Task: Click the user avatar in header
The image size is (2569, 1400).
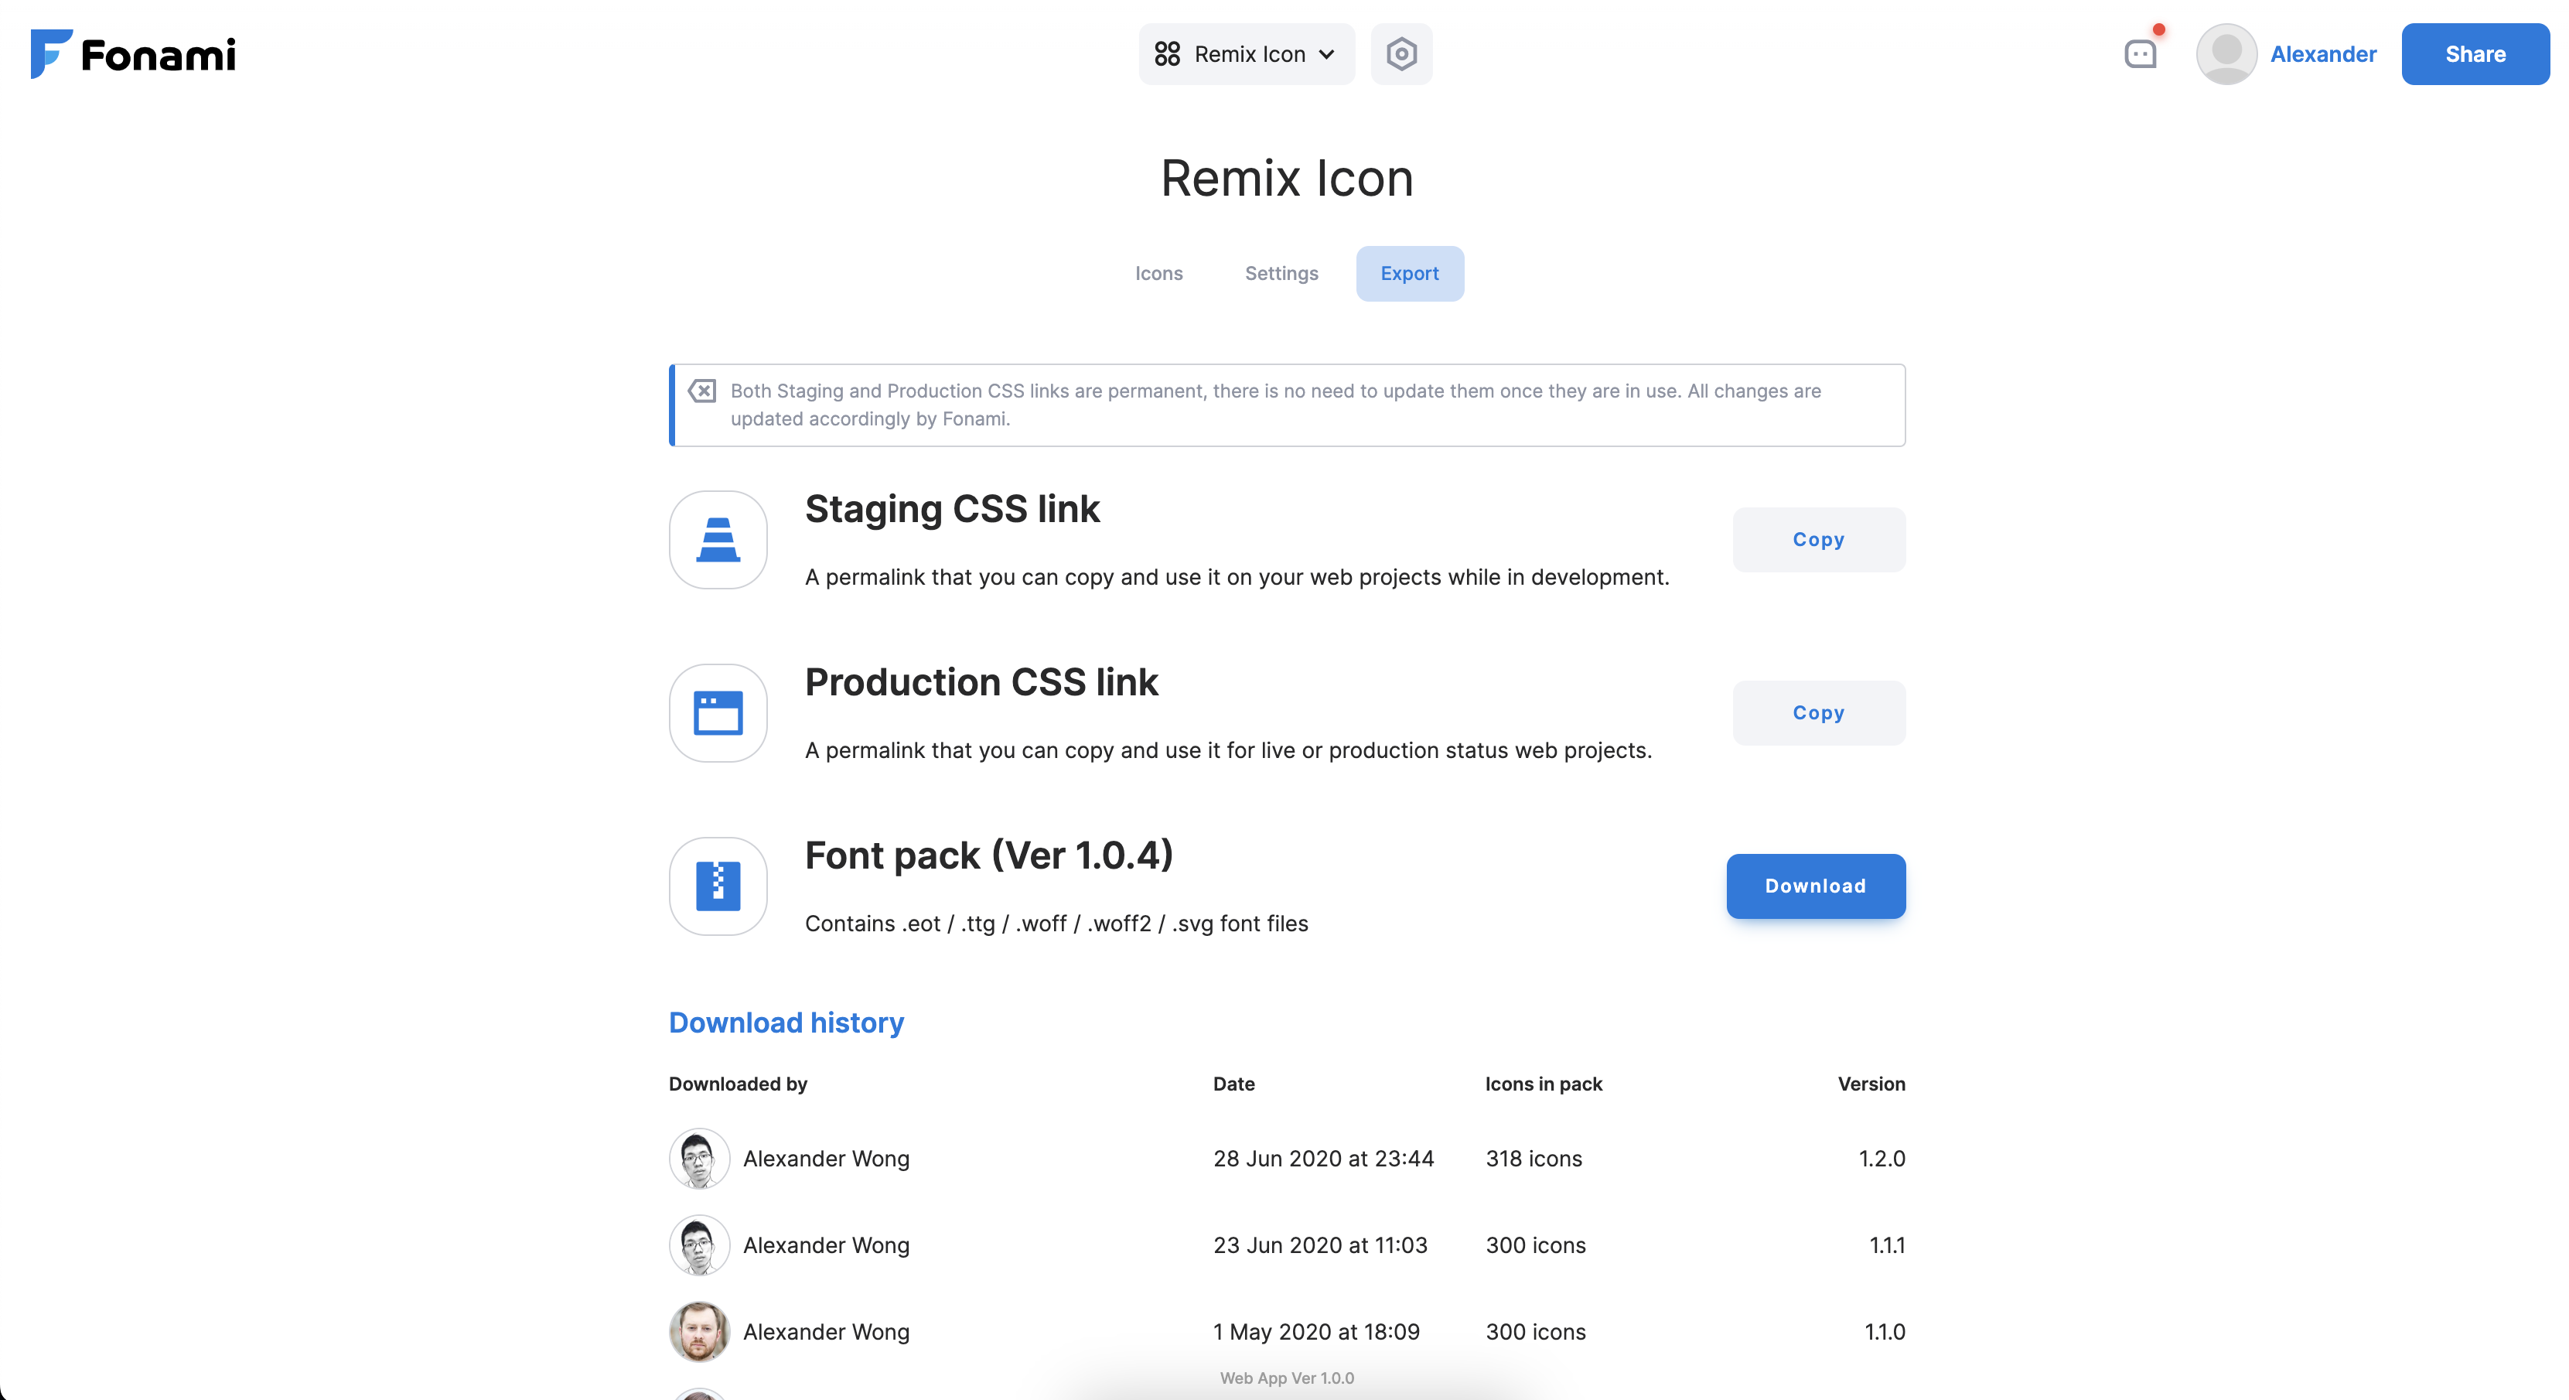Action: pyautogui.click(x=2226, y=54)
